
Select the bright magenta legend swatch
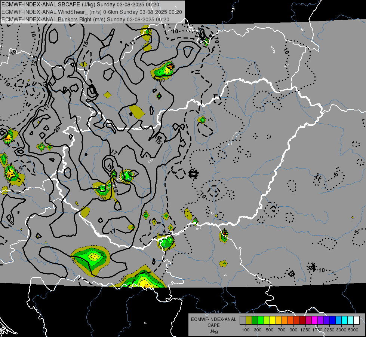(x=315, y=321)
